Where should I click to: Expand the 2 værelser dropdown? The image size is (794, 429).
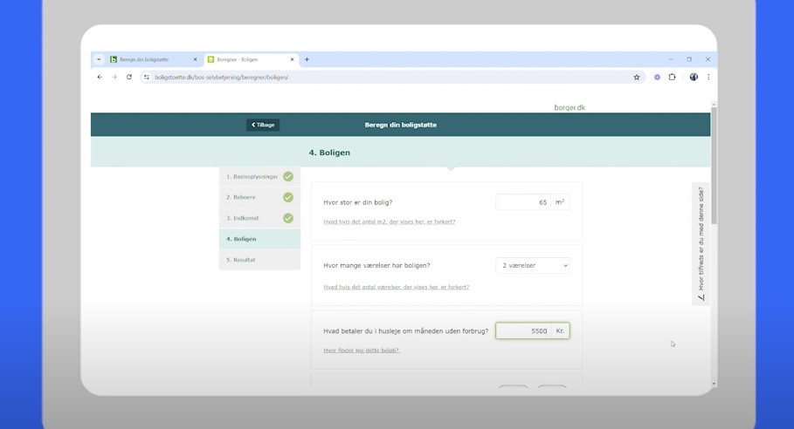pos(532,265)
